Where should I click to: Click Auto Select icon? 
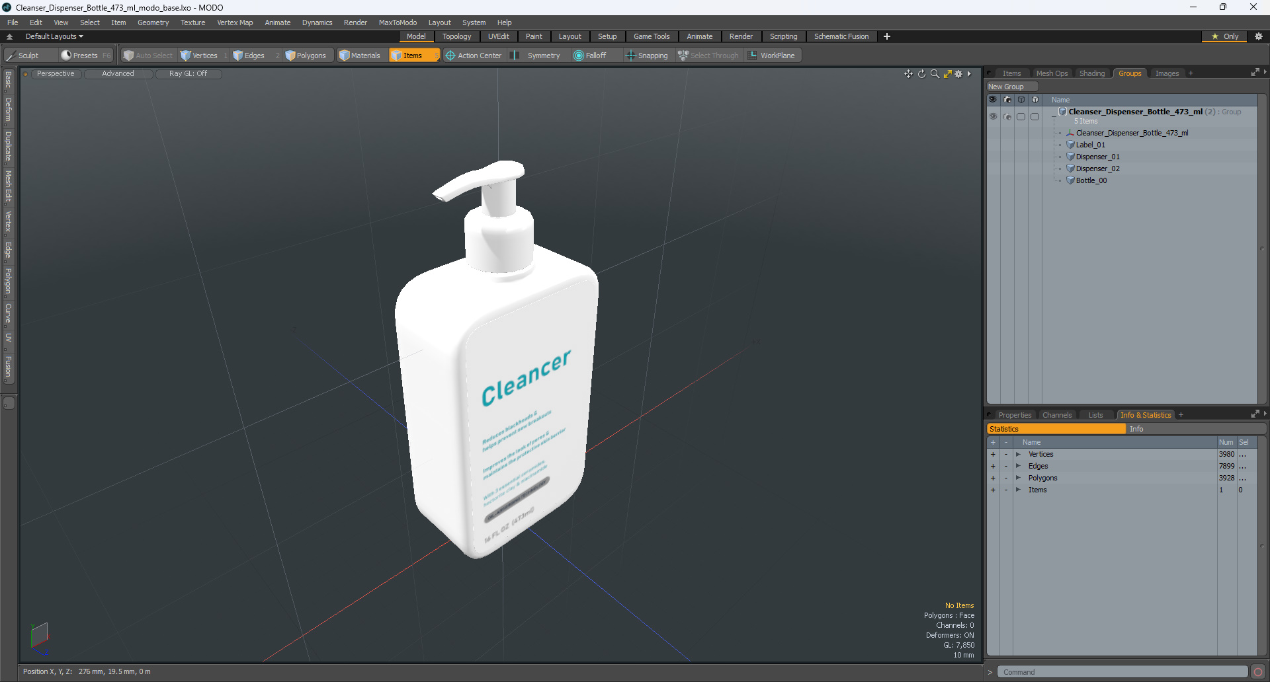[129, 56]
